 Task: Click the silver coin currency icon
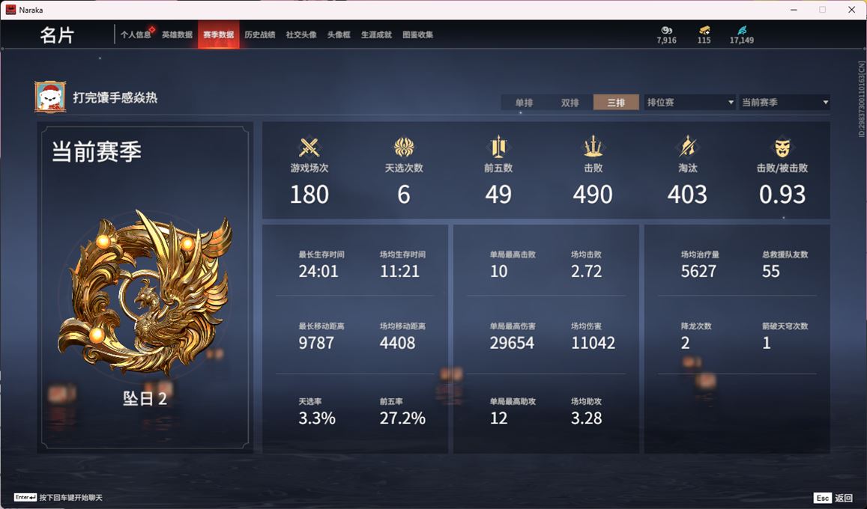[667, 31]
